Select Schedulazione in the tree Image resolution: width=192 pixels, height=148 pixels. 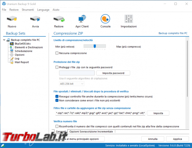tap(24, 51)
